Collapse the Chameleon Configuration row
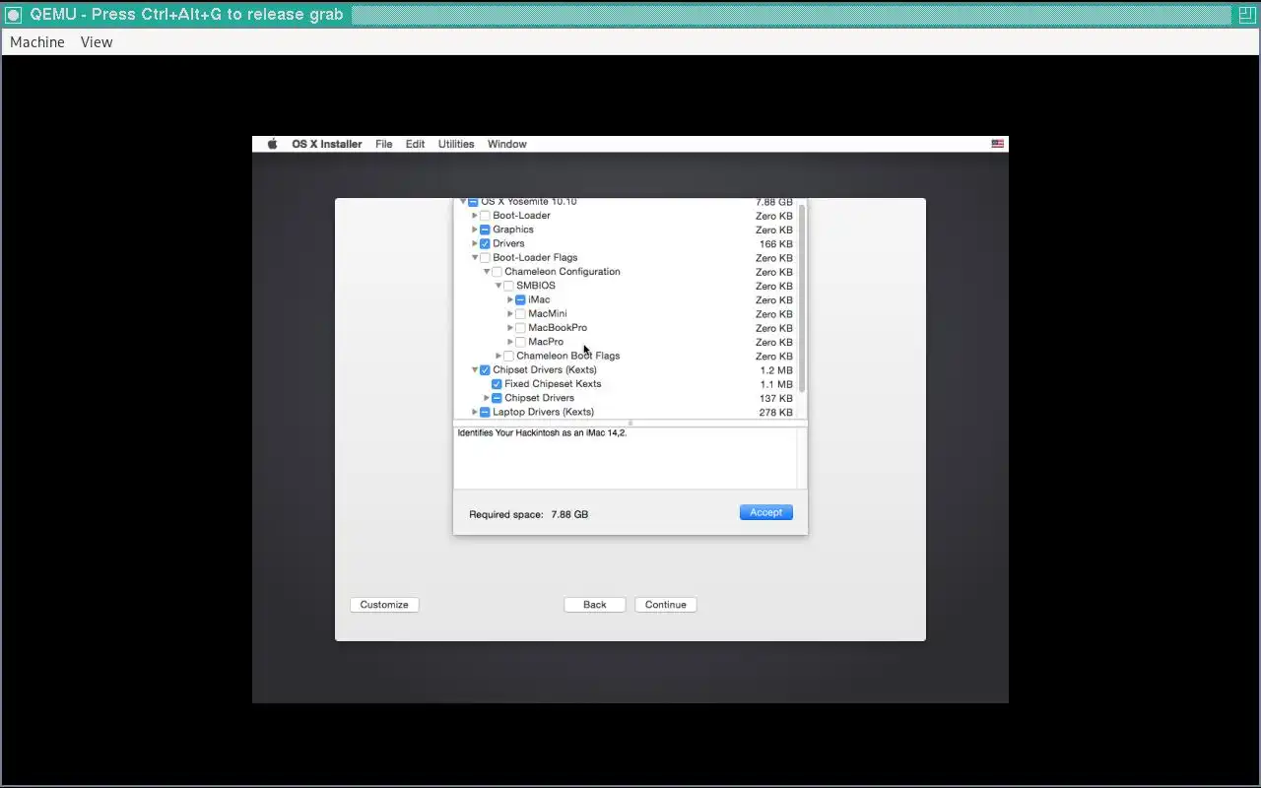This screenshot has height=788, width=1261. tap(487, 272)
